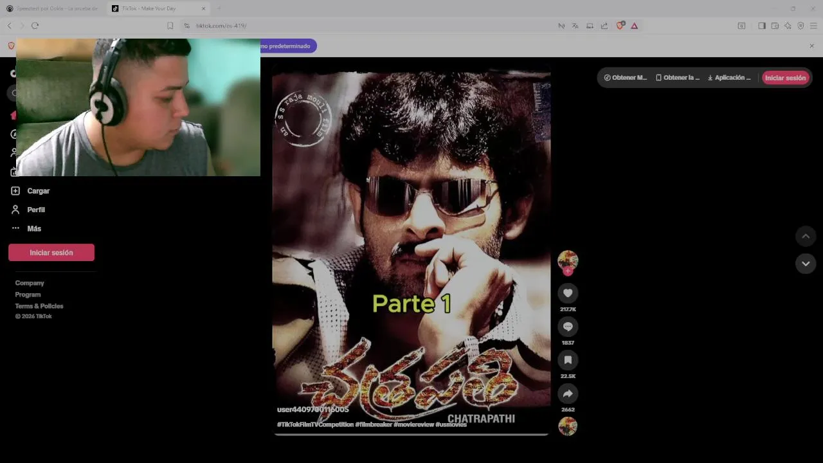Viewport: 823px width, 463px height.
Task: Open comments showing 1837 count
Action: point(568,327)
